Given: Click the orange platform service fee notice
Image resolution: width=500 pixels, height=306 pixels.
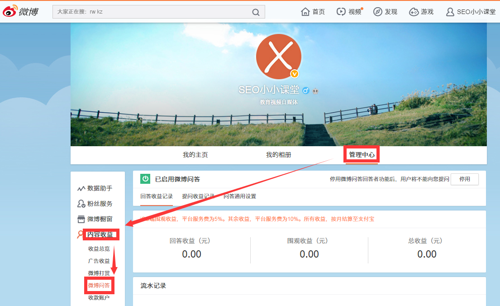Looking at the screenshot, I should coord(257,219).
